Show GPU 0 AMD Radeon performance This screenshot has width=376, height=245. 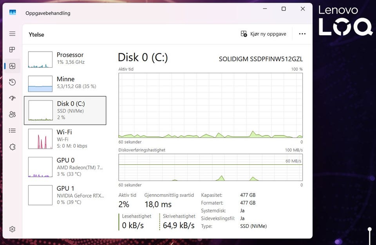point(65,167)
